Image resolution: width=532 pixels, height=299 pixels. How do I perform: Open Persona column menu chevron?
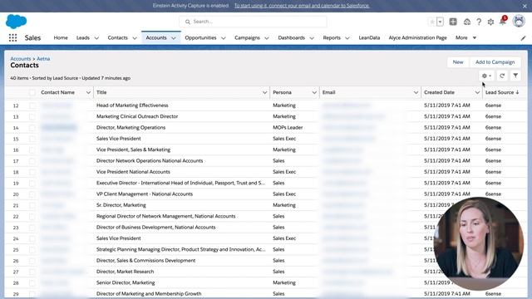(314, 92)
